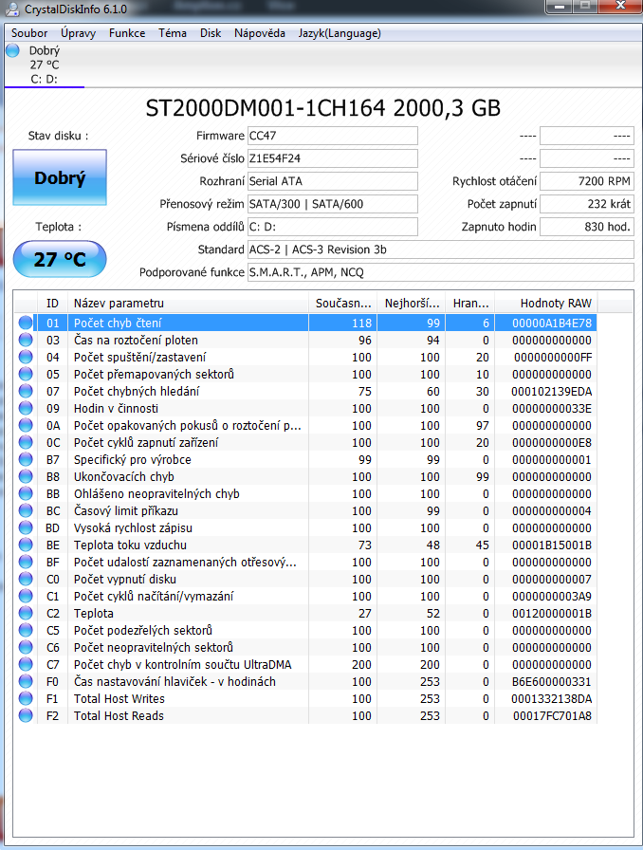Click the ID column header
This screenshot has width=643, height=850.
coord(52,303)
